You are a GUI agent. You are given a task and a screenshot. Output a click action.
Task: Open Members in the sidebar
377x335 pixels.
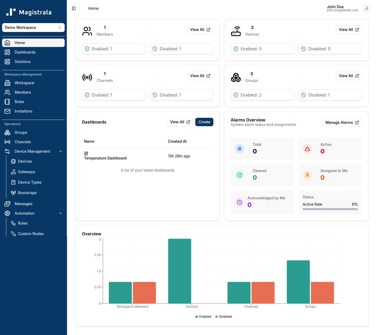coord(33,92)
